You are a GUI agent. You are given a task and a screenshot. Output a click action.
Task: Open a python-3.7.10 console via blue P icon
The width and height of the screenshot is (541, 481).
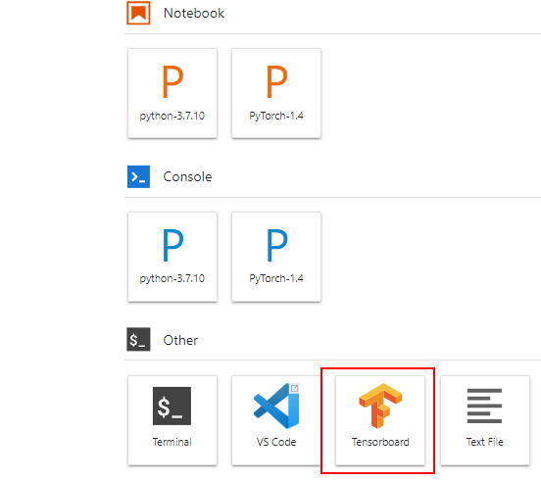(x=172, y=245)
